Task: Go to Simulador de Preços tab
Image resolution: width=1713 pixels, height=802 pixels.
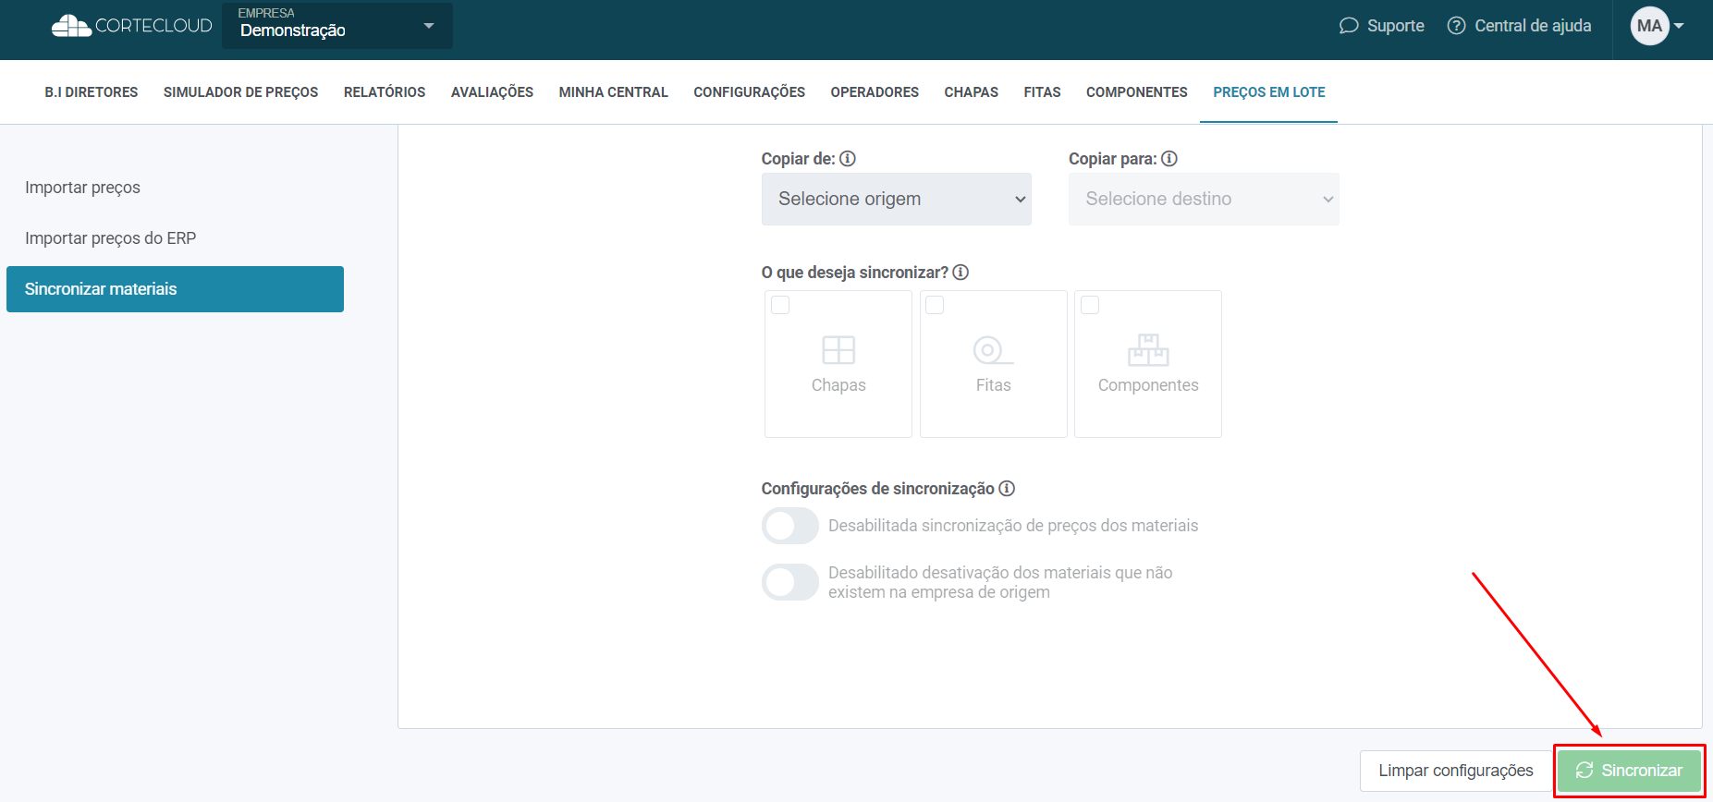Action: click(x=241, y=92)
